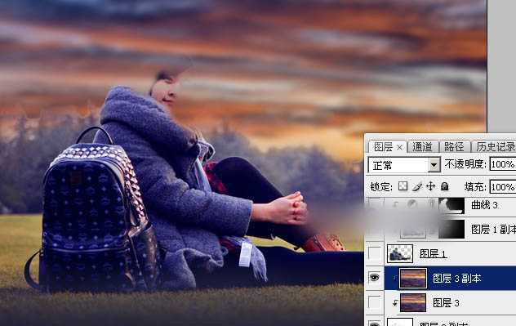Click the lock image pixels brush icon
516x326 pixels.
click(x=417, y=186)
